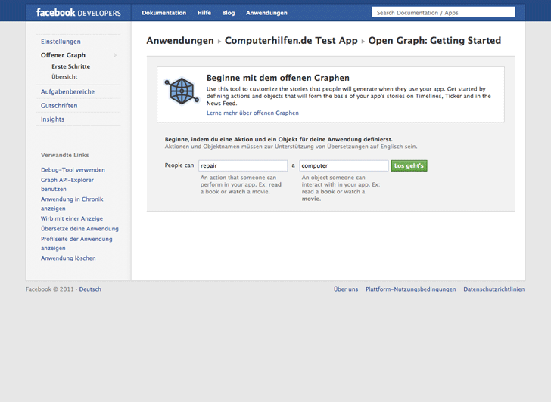Image resolution: width=551 pixels, height=402 pixels.
Task: Open Anwendungen in the top navigation
Action: tap(266, 13)
